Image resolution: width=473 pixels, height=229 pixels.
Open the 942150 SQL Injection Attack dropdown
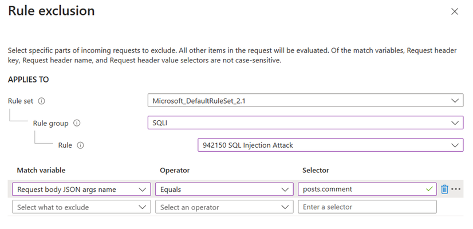[x=330, y=145]
